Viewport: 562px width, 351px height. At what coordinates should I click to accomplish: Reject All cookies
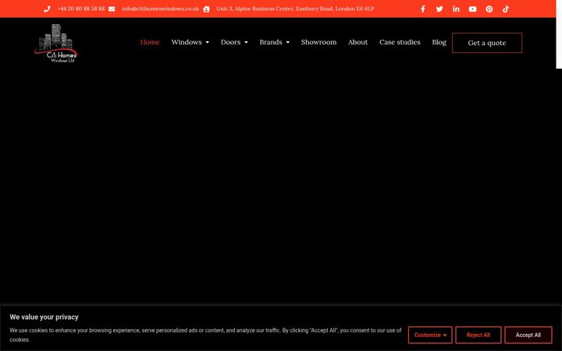point(478,335)
